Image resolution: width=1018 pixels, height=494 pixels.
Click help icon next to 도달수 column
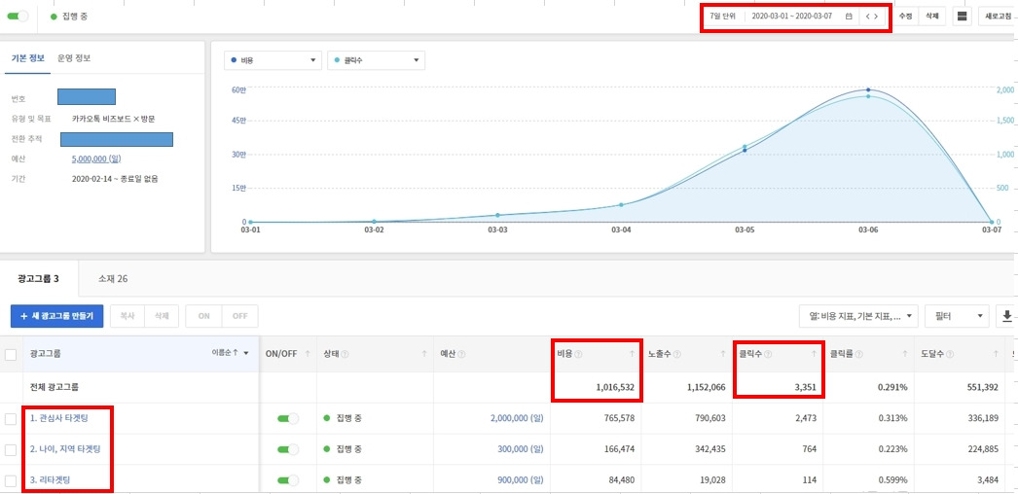click(951, 354)
